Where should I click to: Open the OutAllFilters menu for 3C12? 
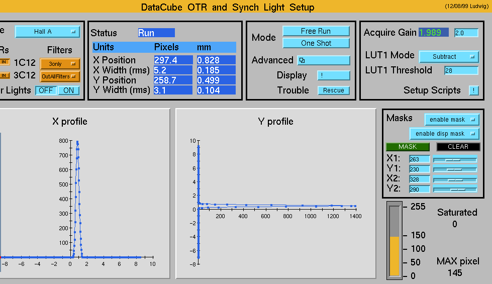tap(60, 76)
